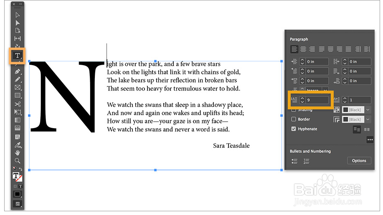
Task: Apply Justify All Lines alignment
Action: 348,49
